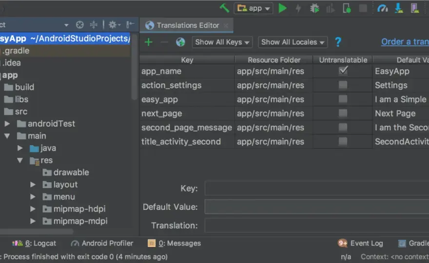Check Untranslatable for easy_app
Image resolution: width=429 pixels, height=263 pixels.
343,99
